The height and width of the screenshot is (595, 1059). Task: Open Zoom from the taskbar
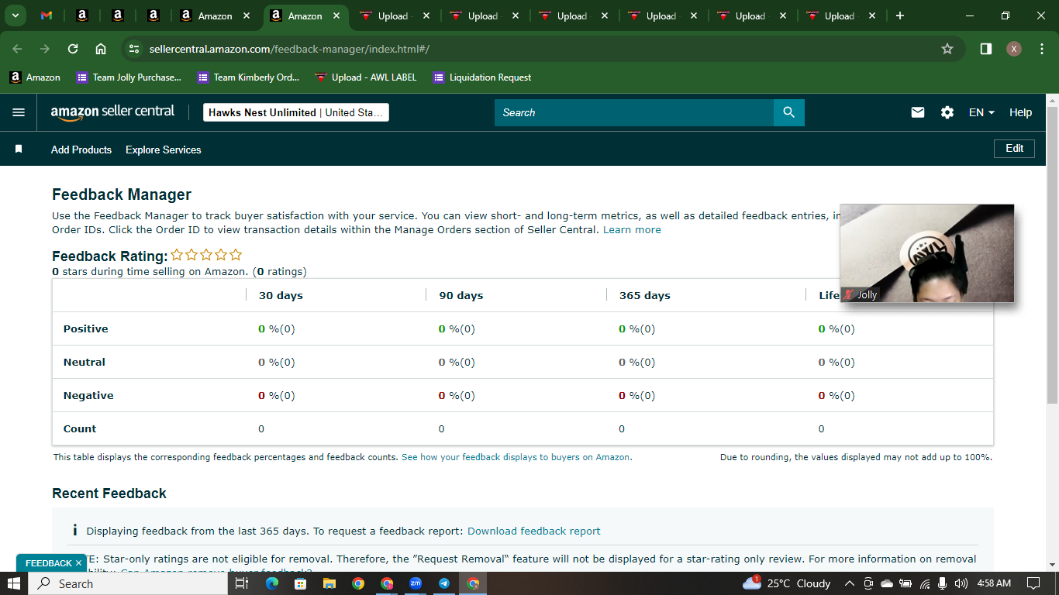pyautogui.click(x=416, y=583)
